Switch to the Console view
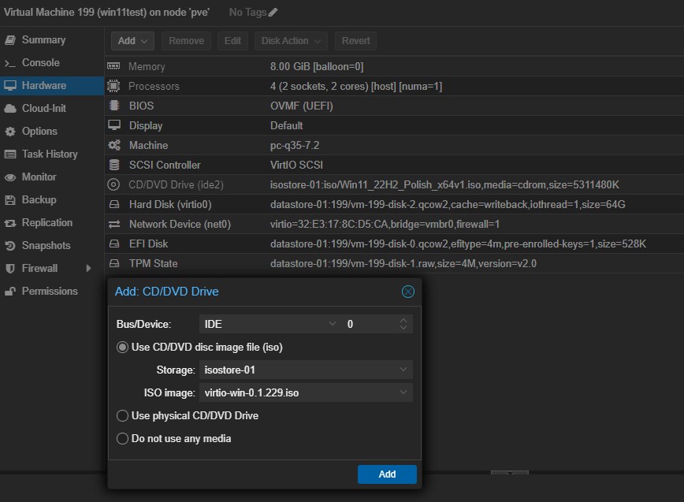This screenshot has width=684, height=502. [40, 62]
